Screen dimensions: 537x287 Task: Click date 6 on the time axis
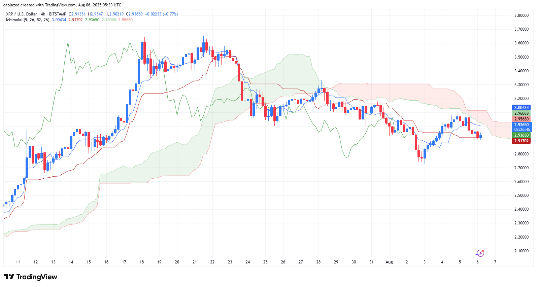[477, 262]
